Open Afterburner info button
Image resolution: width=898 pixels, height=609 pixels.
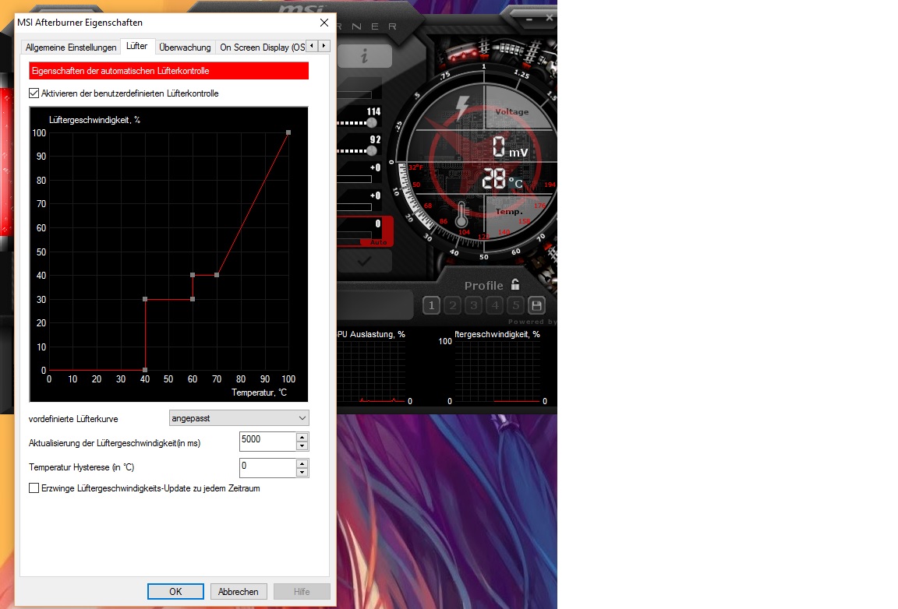(364, 56)
